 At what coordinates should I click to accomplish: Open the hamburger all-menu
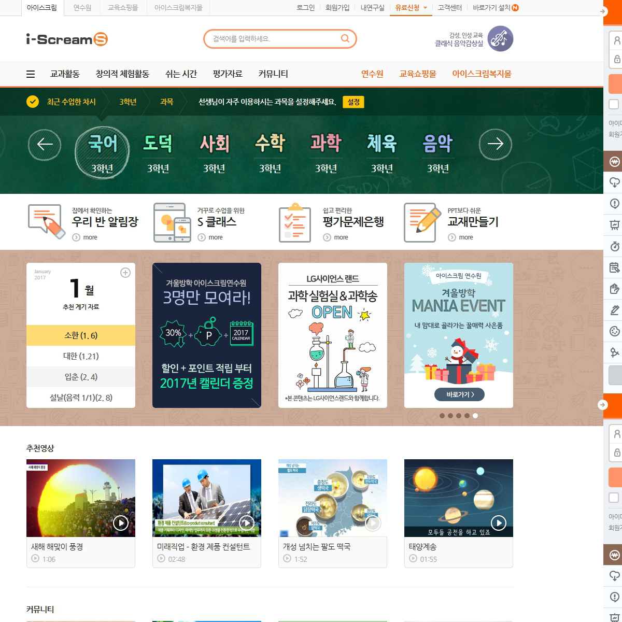[x=31, y=74]
